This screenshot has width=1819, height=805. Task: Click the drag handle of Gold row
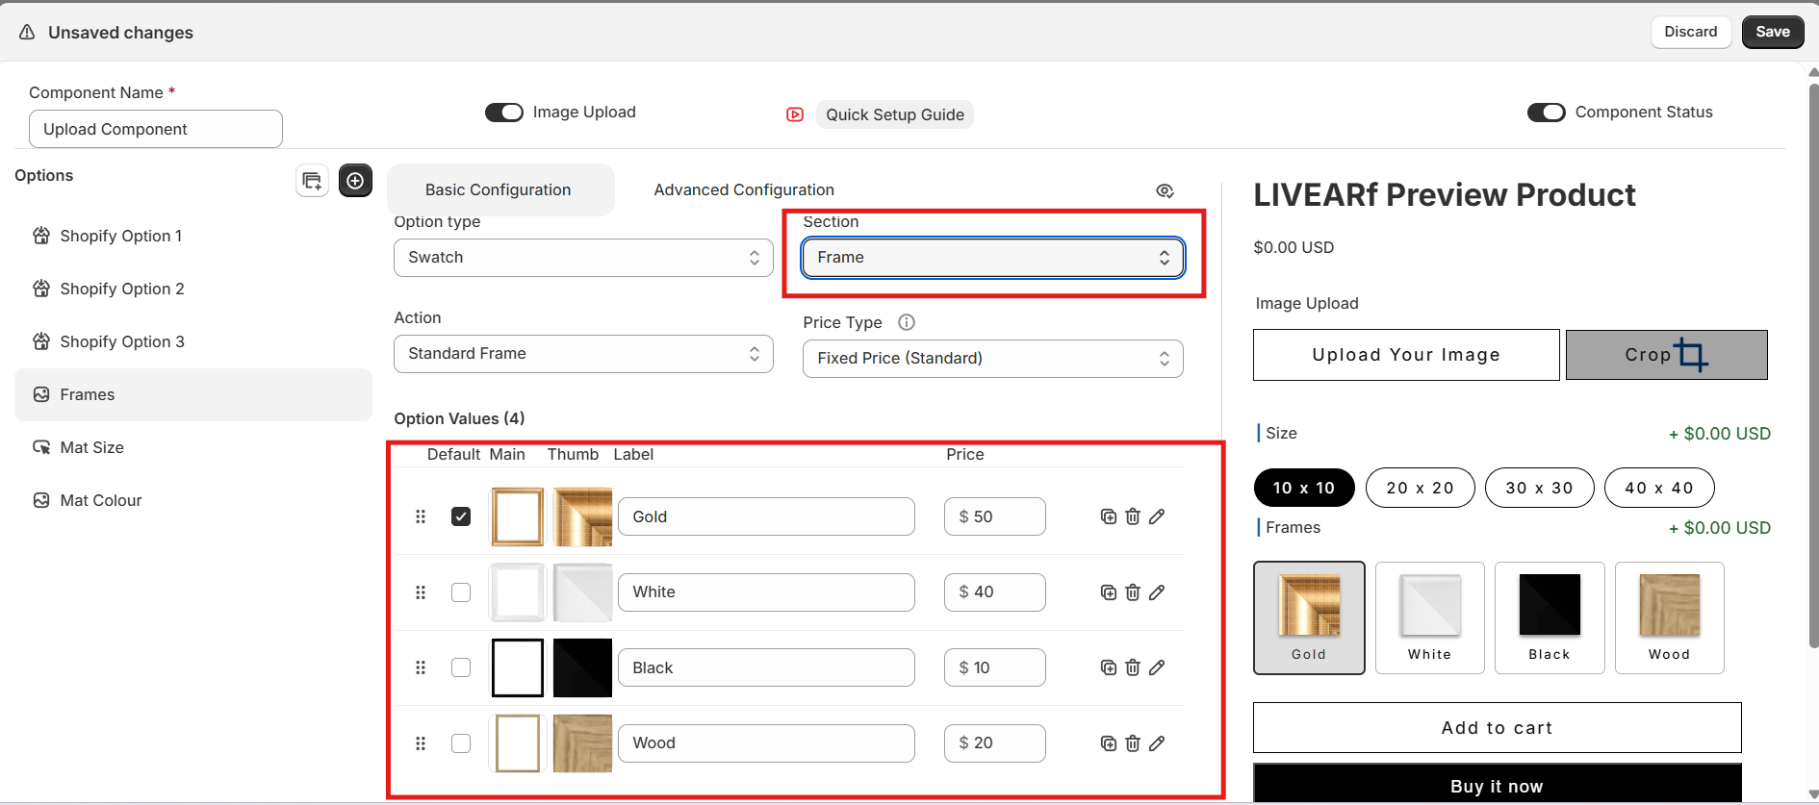tap(421, 516)
